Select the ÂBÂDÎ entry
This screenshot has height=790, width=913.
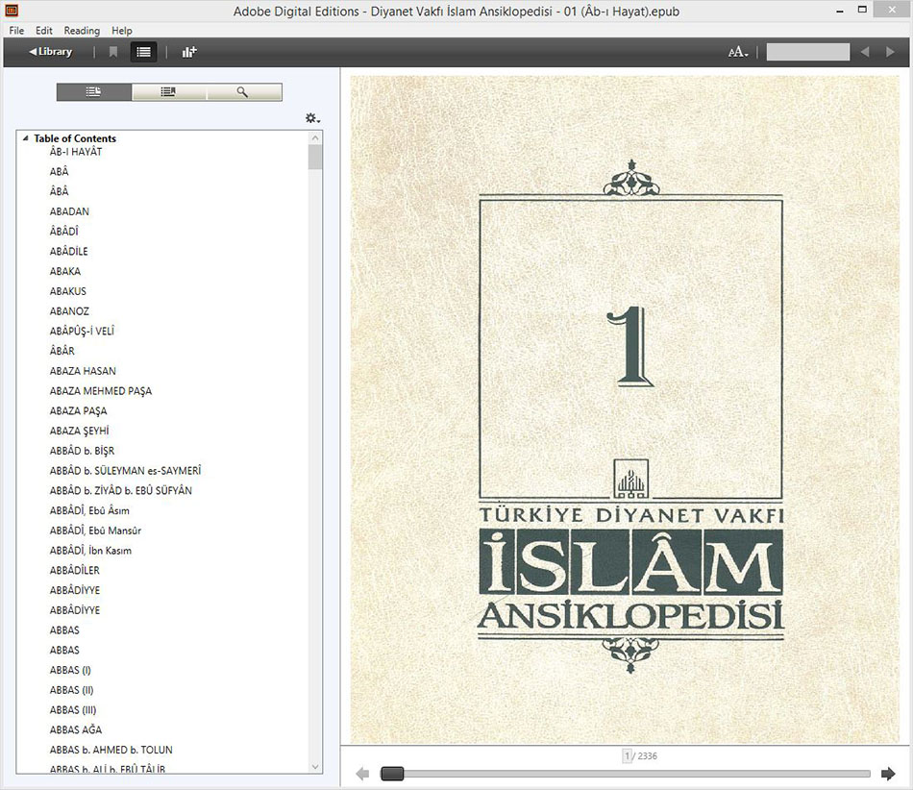pyautogui.click(x=64, y=231)
